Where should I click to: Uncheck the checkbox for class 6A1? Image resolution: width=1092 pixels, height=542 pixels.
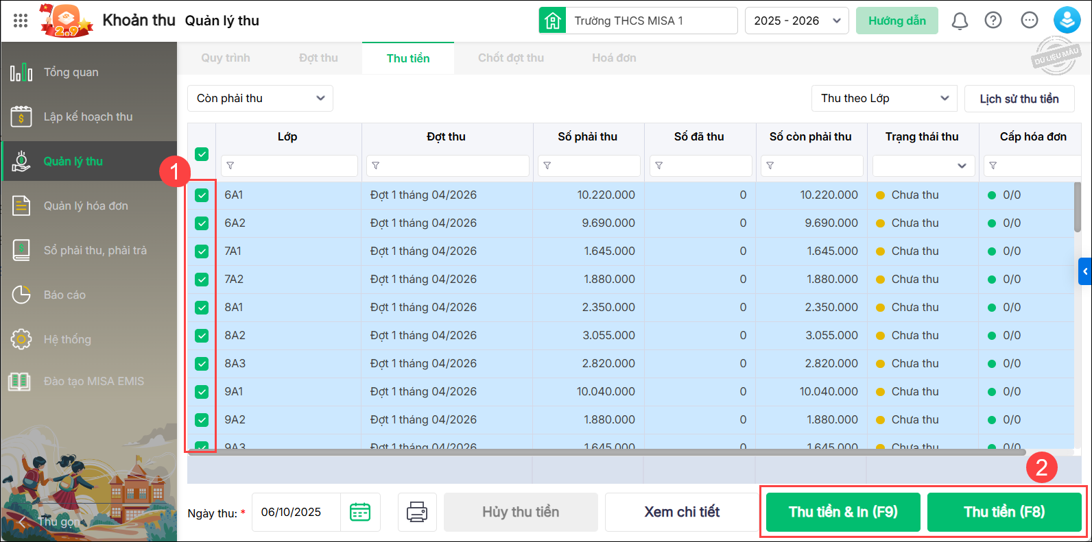pos(202,195)
